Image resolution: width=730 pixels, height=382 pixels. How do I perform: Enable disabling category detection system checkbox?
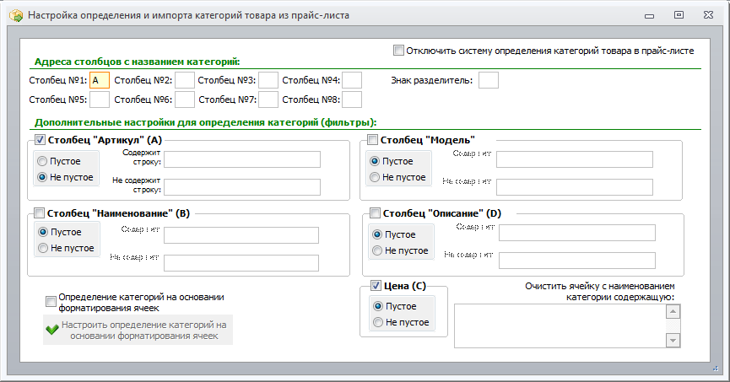398,51
